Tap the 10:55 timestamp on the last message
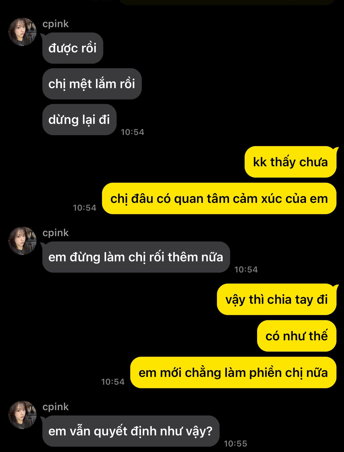This screenshot has height=452, width=344. (235, 444)
